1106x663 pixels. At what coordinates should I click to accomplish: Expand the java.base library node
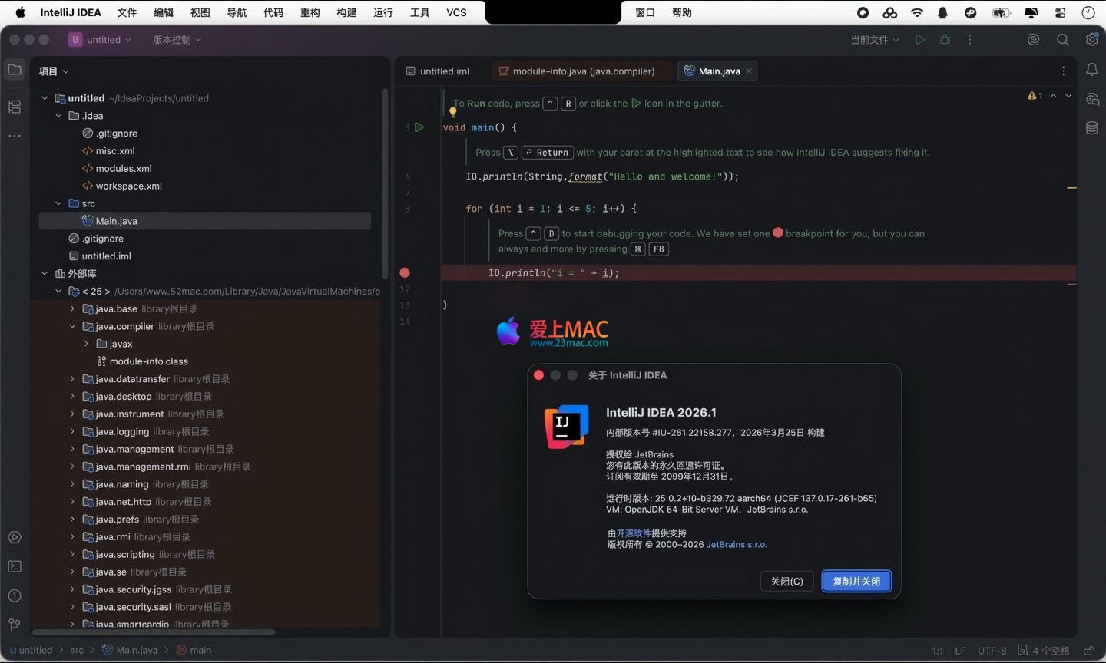(72, 308)
